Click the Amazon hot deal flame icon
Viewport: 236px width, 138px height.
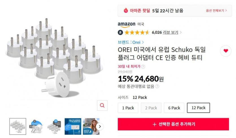tap(126, 10)
